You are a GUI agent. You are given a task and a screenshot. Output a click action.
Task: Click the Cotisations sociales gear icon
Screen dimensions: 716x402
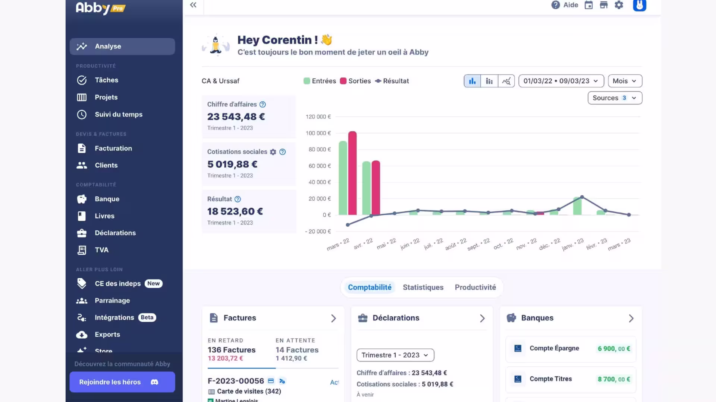273,152
